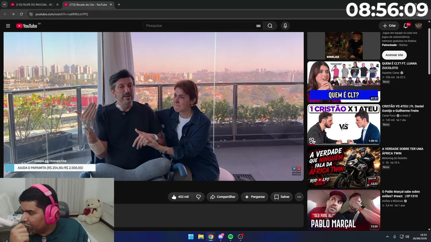
Task: View site information icon in address bar
Action: click(x=31, y=14)
